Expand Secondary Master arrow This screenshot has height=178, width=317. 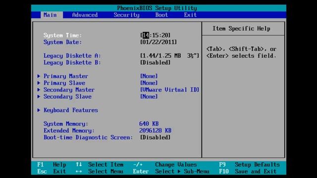[x=39, y=90]
